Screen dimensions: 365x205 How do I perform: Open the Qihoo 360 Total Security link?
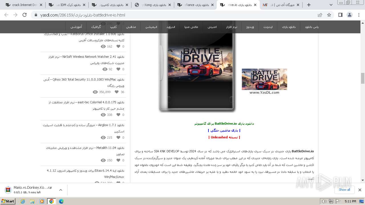pos(84,83)
